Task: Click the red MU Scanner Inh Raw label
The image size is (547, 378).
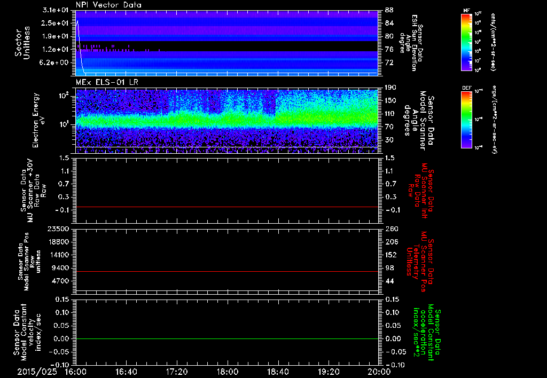Action: [421, 191]
